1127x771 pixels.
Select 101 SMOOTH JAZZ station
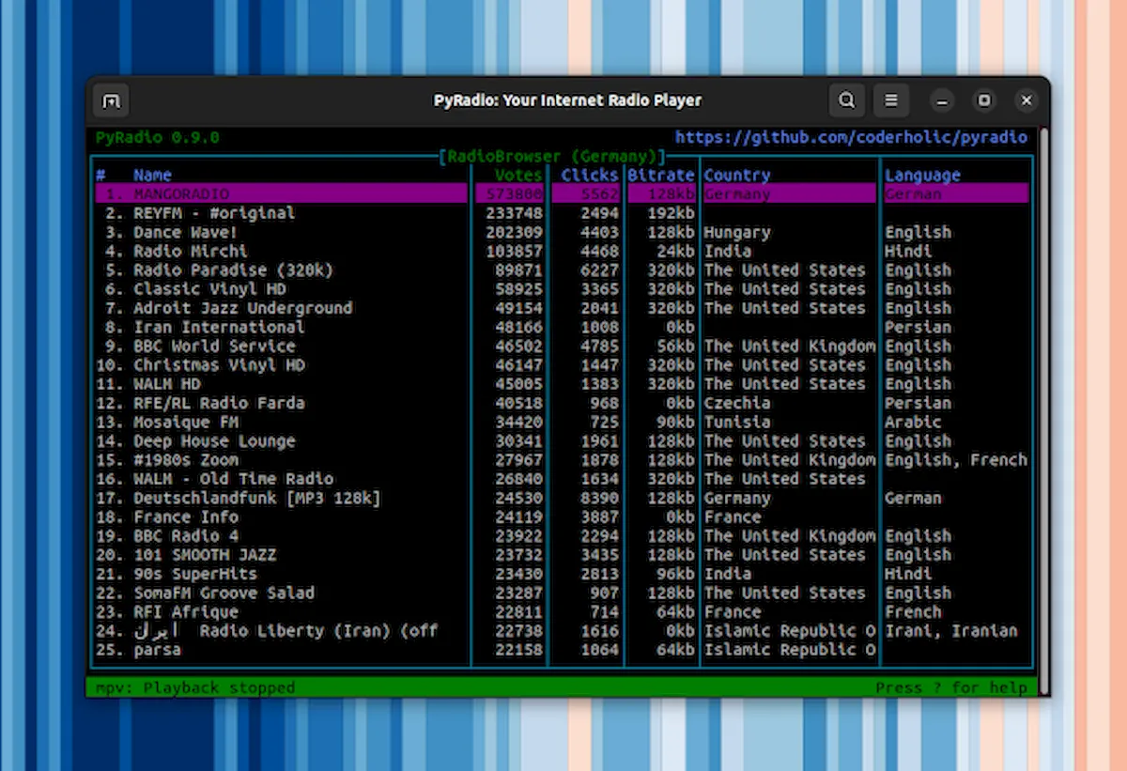[x=562, y=554]
